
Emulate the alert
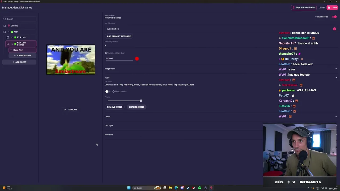[x=71, y=110]
